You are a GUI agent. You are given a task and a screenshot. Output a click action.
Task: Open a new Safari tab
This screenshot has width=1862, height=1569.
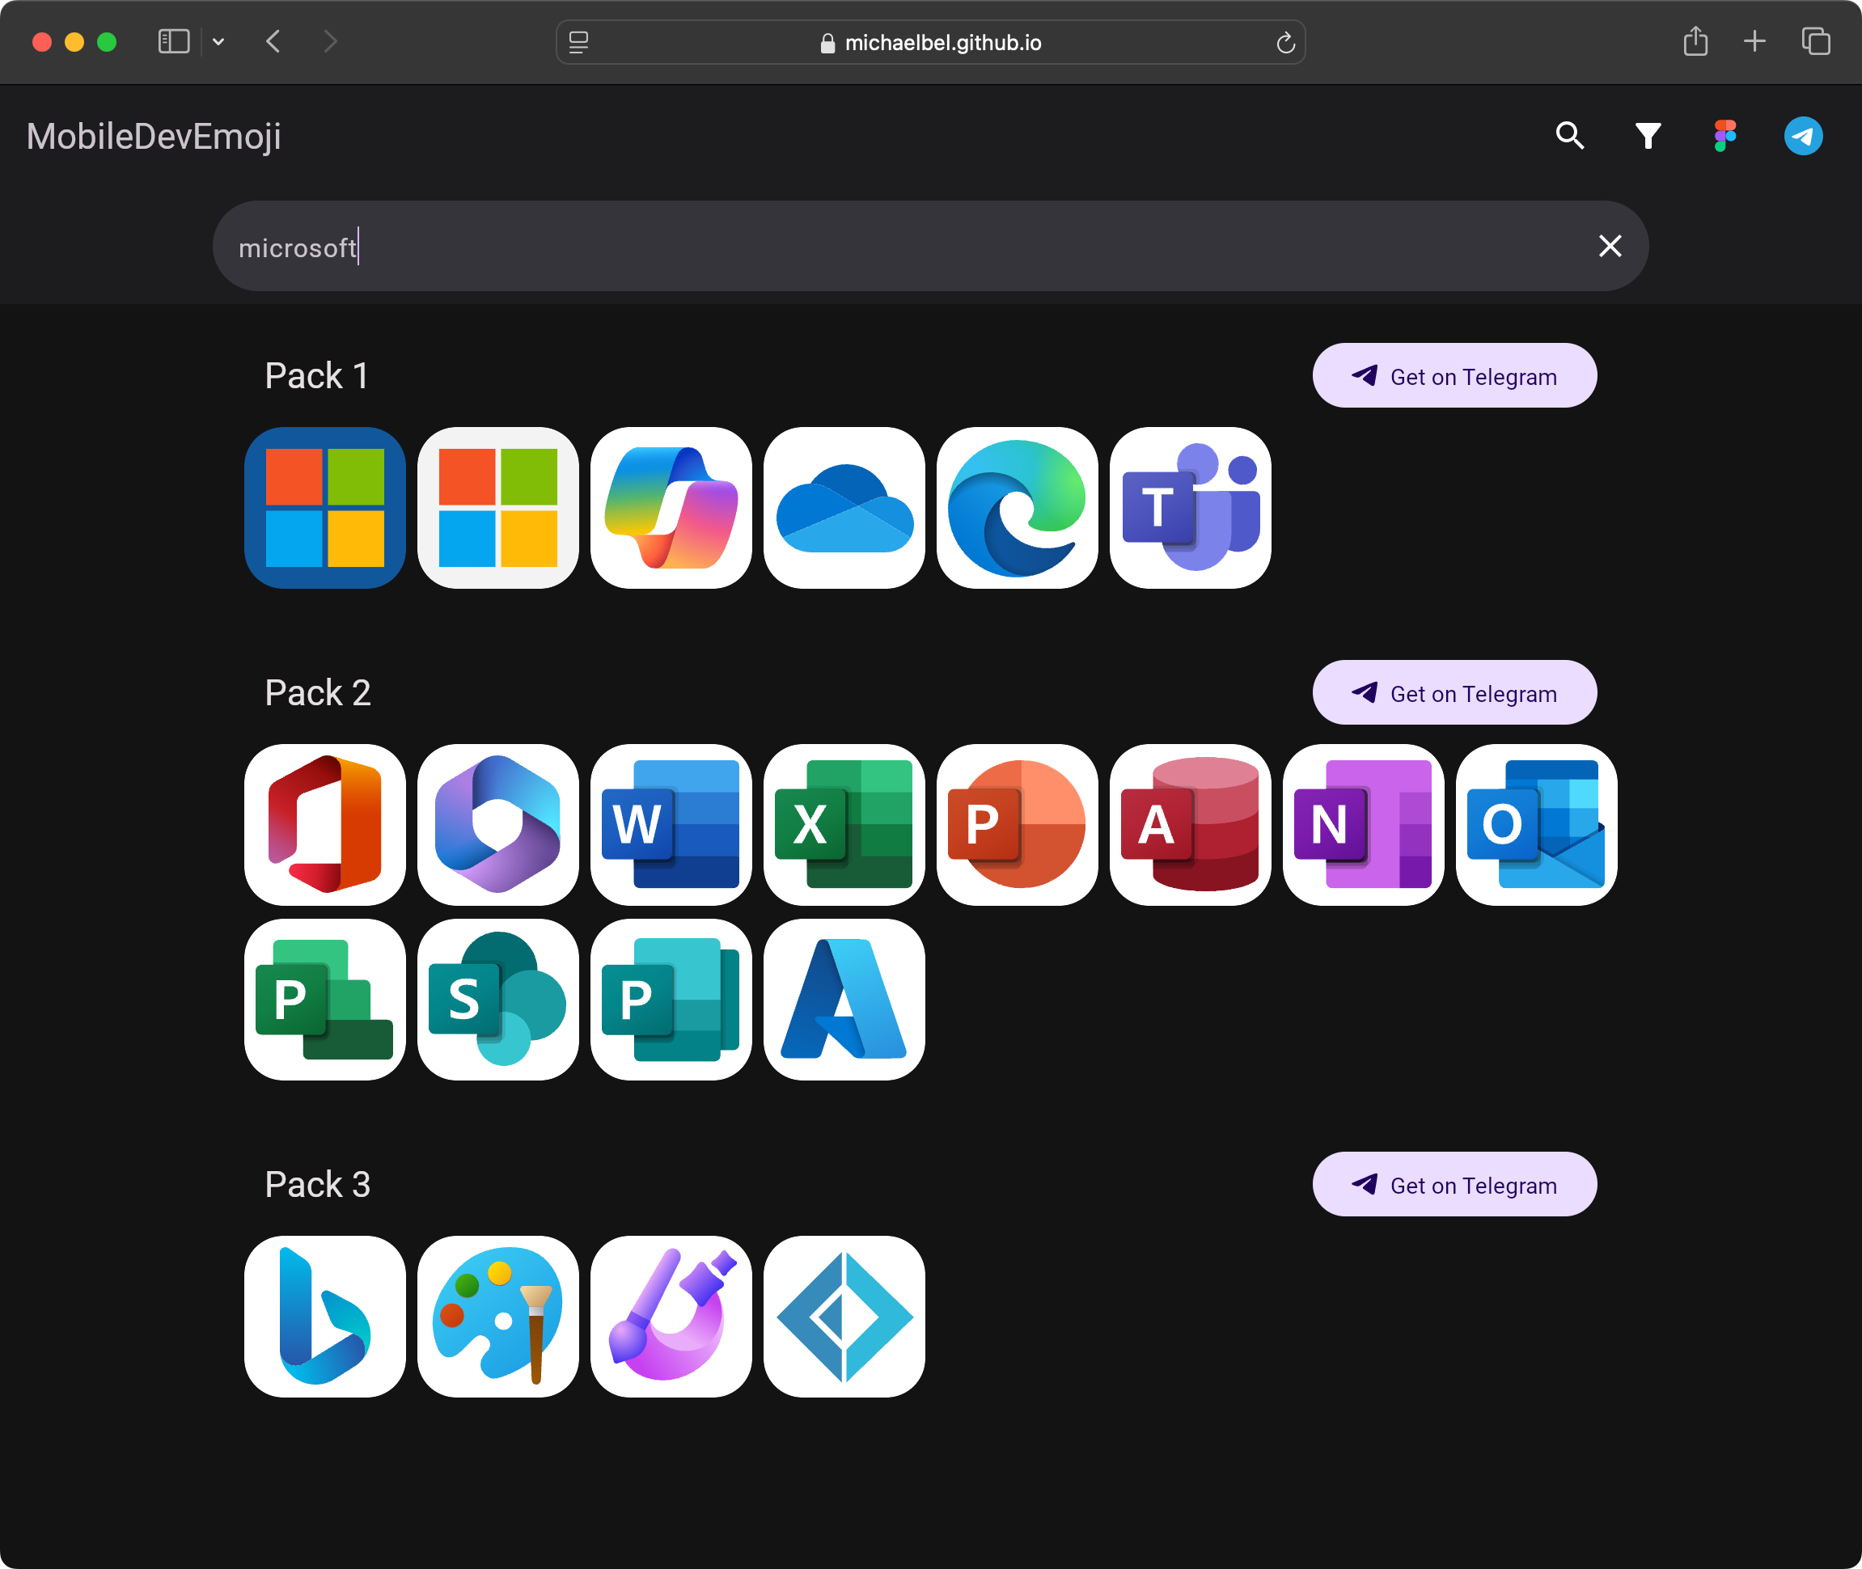[1754, 42]
